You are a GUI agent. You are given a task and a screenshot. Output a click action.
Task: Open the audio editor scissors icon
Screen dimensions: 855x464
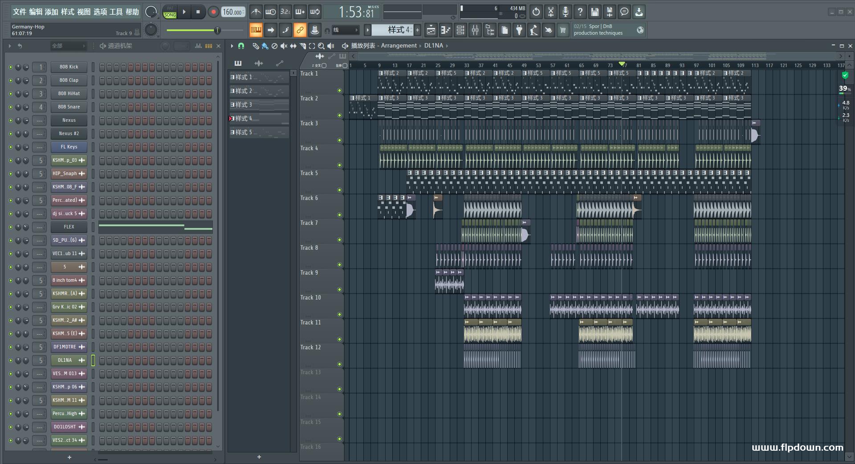tap(551, 12)
